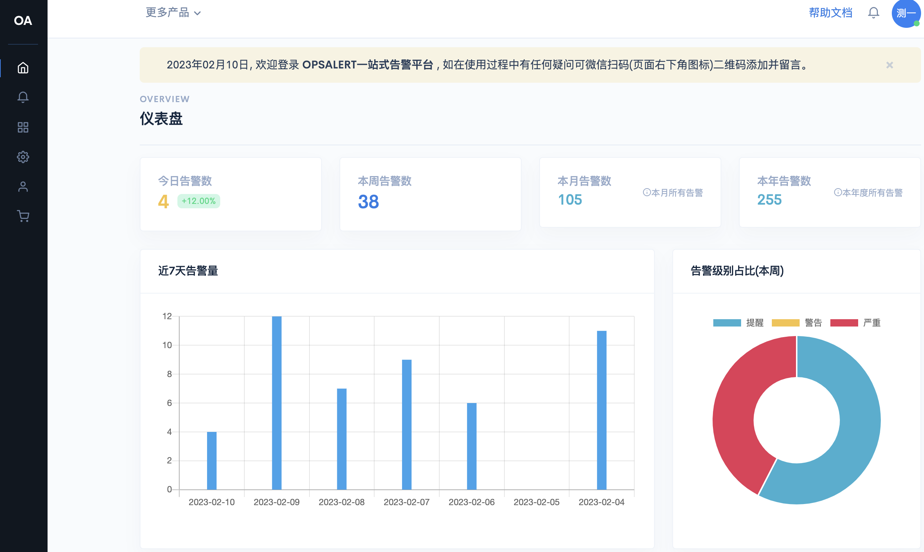Click the 仪表盘 page heading
Viewport: 924px width, 552px height.
click(x=161, y=119)
